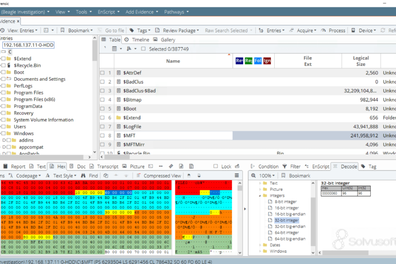Open the 100% zoom dropdown
The height and width of the screenshot is (264, 396).
click(267, 175)
